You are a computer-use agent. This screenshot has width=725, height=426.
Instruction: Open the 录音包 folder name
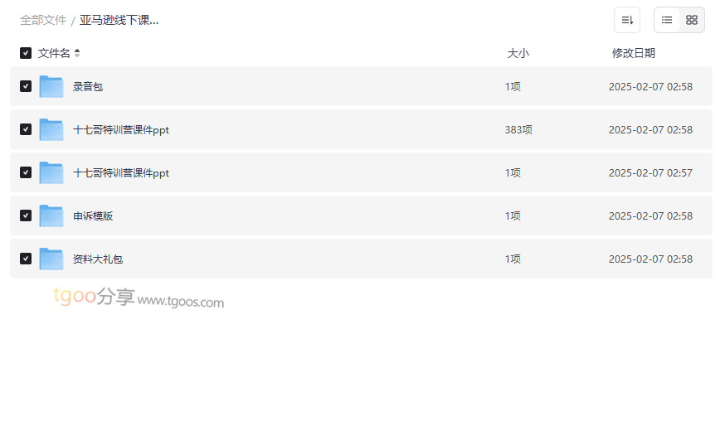[88, 86]
